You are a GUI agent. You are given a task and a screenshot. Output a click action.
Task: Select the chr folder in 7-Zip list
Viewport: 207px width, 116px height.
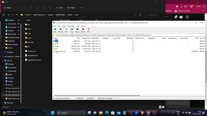tap(56, 41)
